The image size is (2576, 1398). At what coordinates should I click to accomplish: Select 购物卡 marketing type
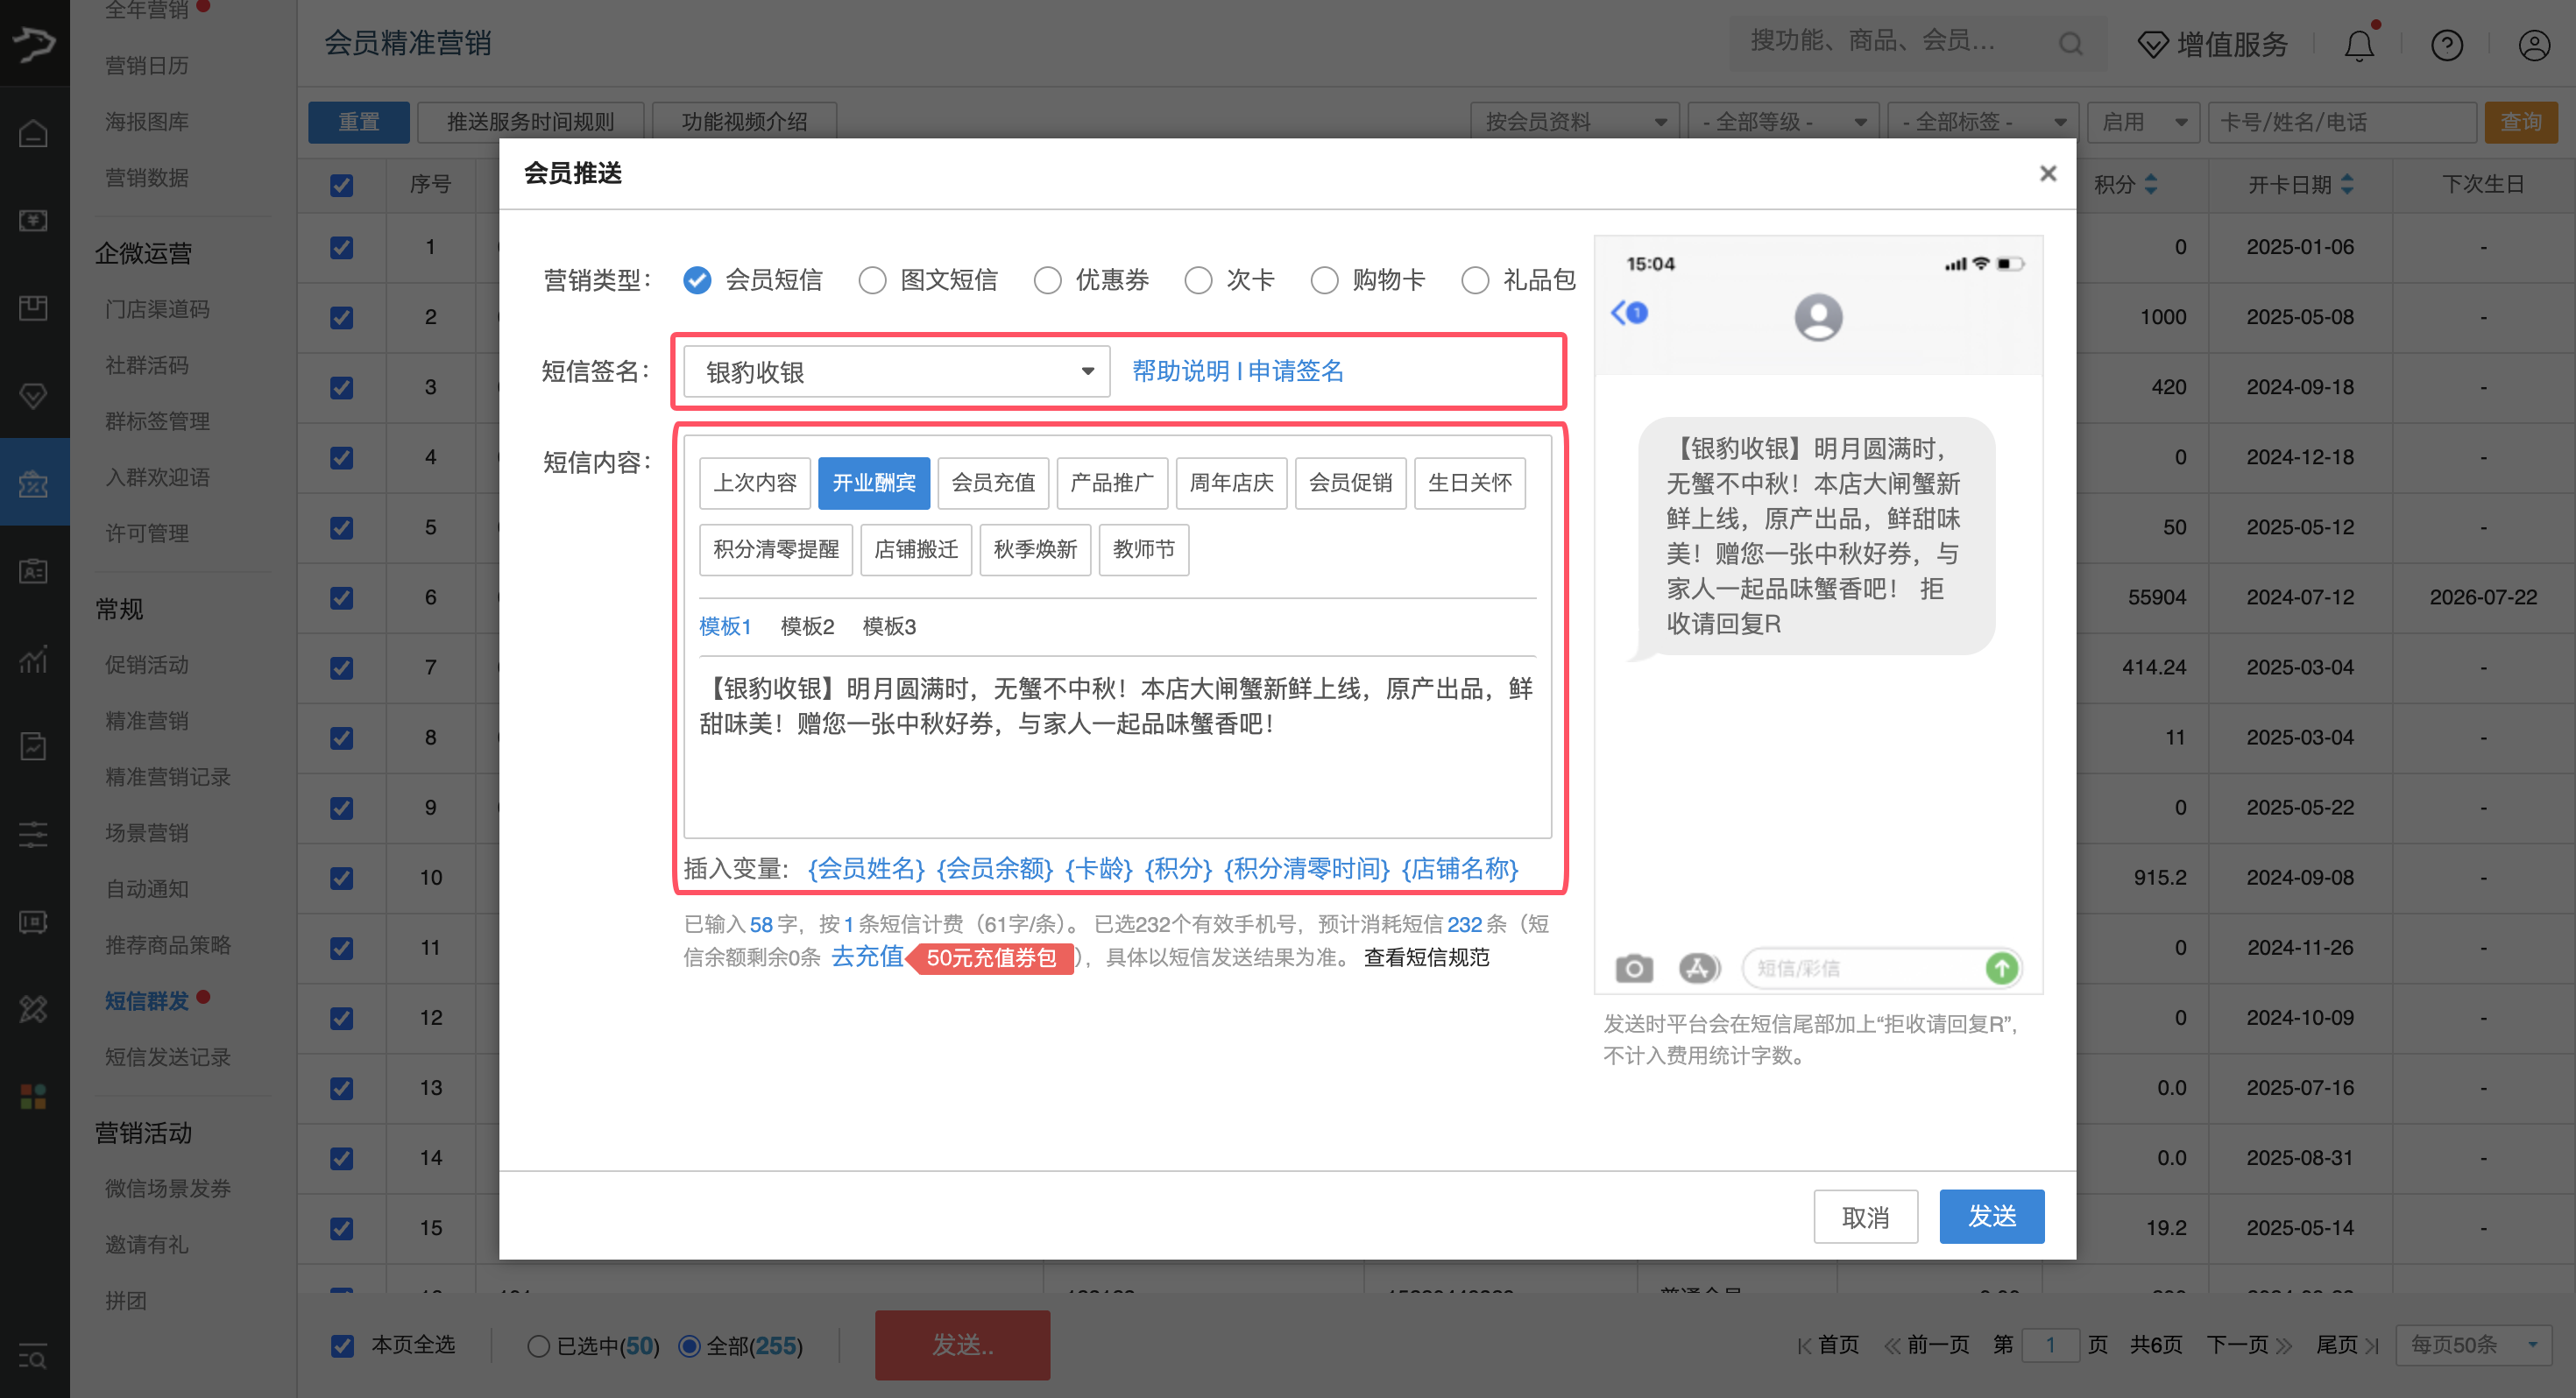(1325, 280)
